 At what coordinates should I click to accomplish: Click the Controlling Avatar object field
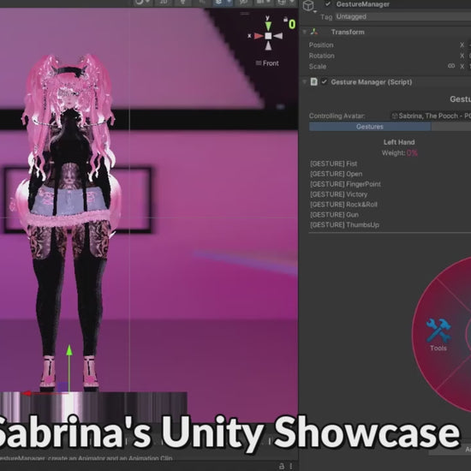pos(431,116)
